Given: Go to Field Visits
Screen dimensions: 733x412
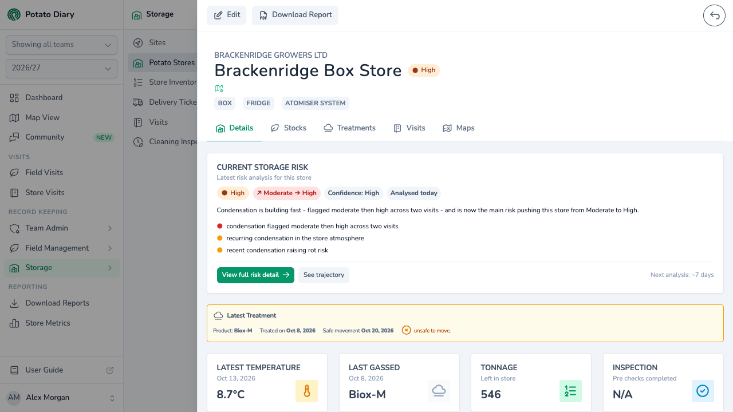Looking at the screenshot, I should click(62, 173).
